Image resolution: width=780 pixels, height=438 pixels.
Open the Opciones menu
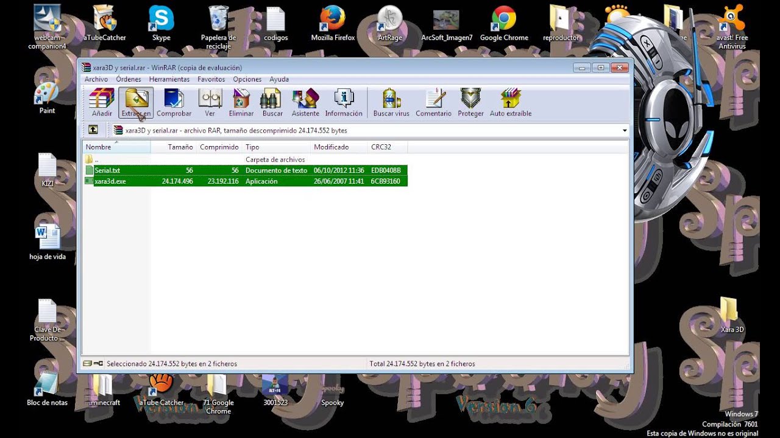click(x=247, y=79)
